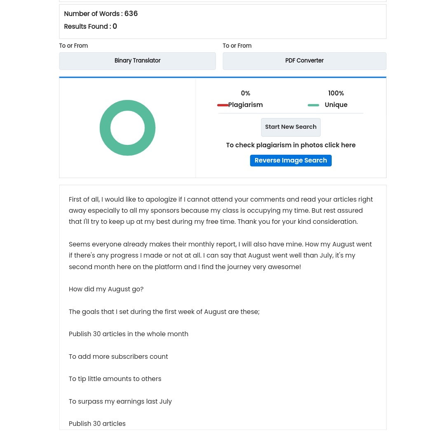Select the green Unique legend marker
This screenshot has width=445, height=437.
click(x=313, y=105)
